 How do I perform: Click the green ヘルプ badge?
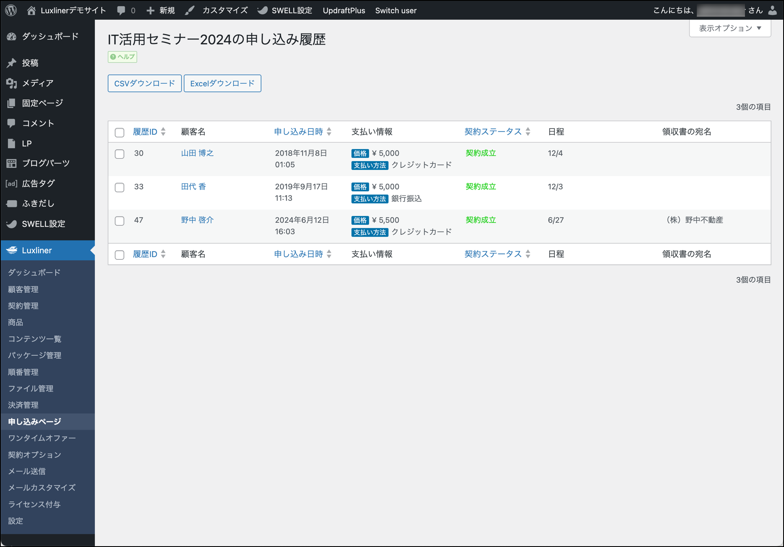pyautogui.click(x=122, y=57)
